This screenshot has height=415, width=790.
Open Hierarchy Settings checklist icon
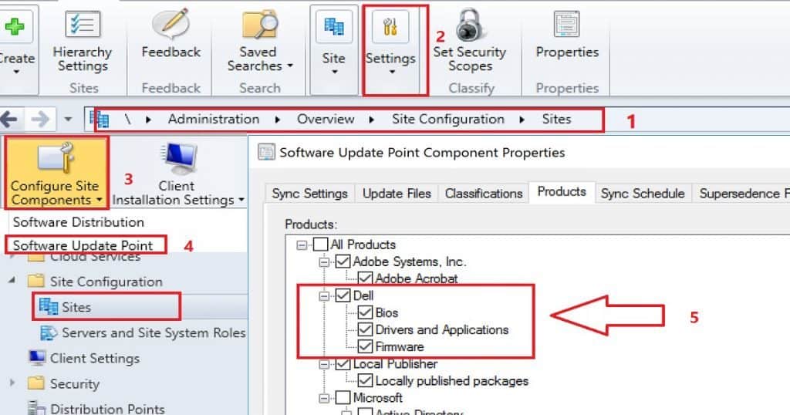[83, 24]
